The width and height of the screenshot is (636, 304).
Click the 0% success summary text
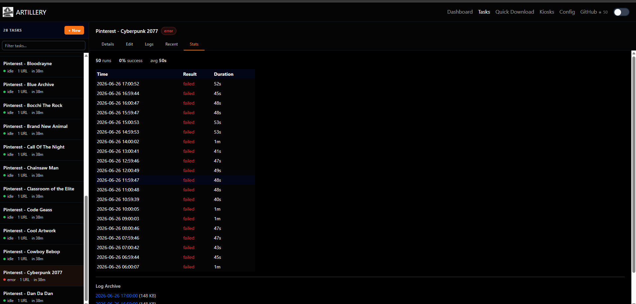pyautogui.click(x=131, y=60)
